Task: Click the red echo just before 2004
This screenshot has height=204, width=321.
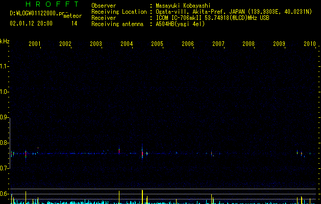Action: pos(119,150)
